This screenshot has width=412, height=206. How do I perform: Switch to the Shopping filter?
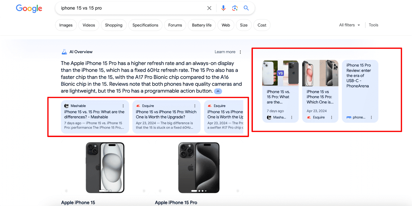click(x=114, y=25)
